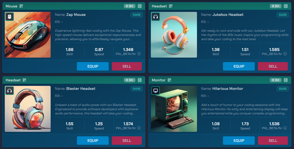Click the 8 Bit tag on Blaster Headset card
Viewport: 294px width, 149px height.
[x=130, y=80]
